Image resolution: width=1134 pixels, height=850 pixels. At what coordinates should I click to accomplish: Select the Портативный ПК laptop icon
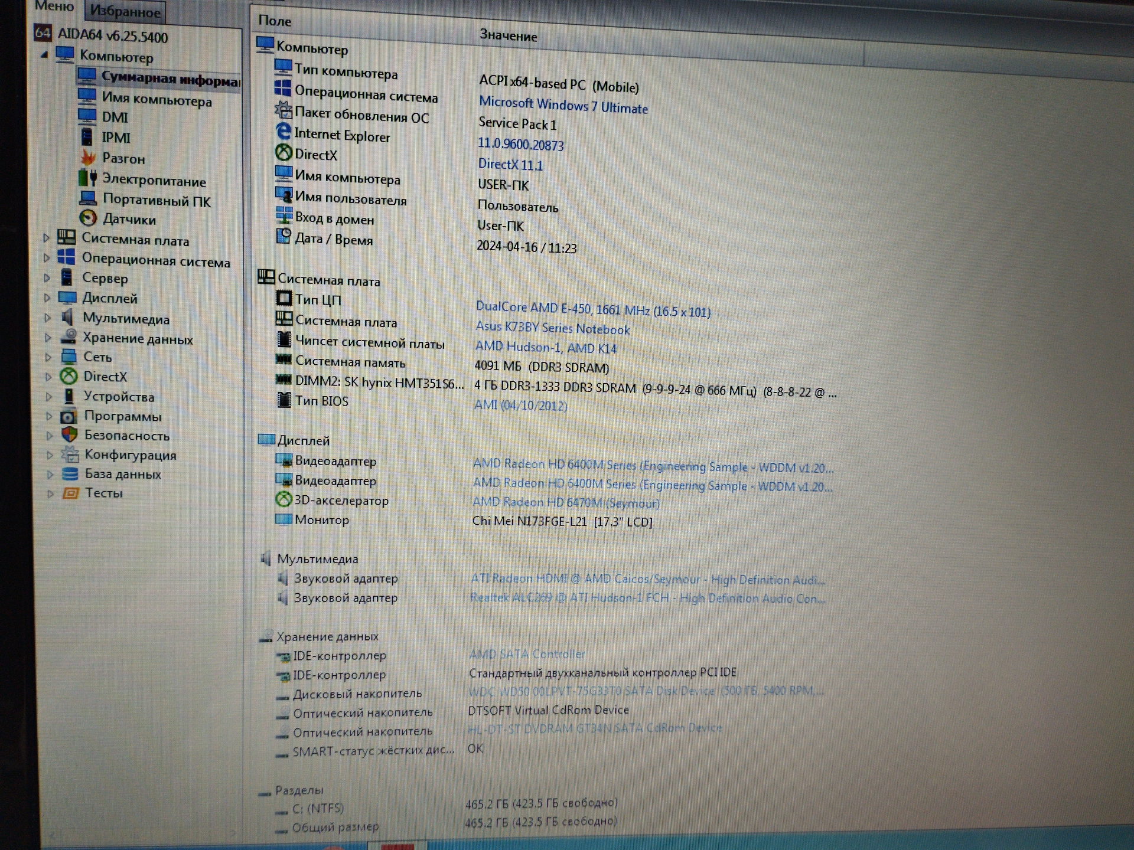click(x=88, y=198)
